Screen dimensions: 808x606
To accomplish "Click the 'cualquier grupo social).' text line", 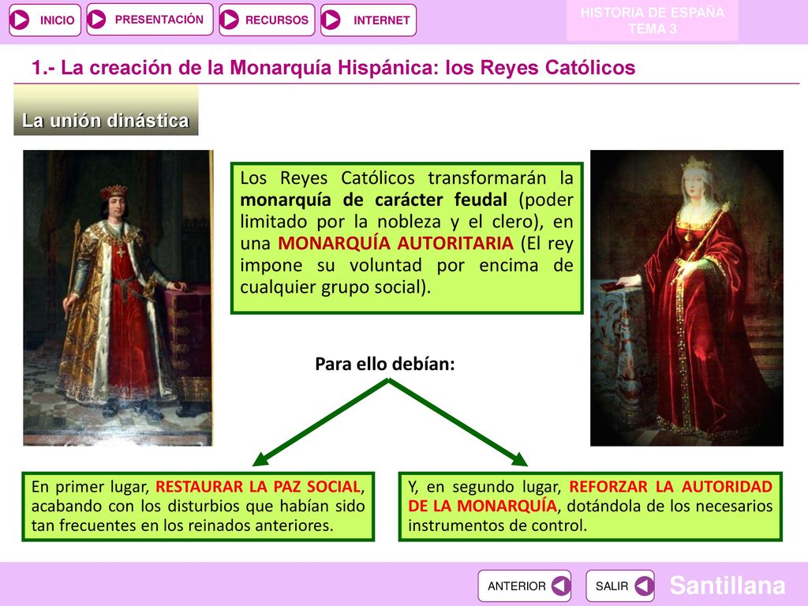I will point(335,287).
